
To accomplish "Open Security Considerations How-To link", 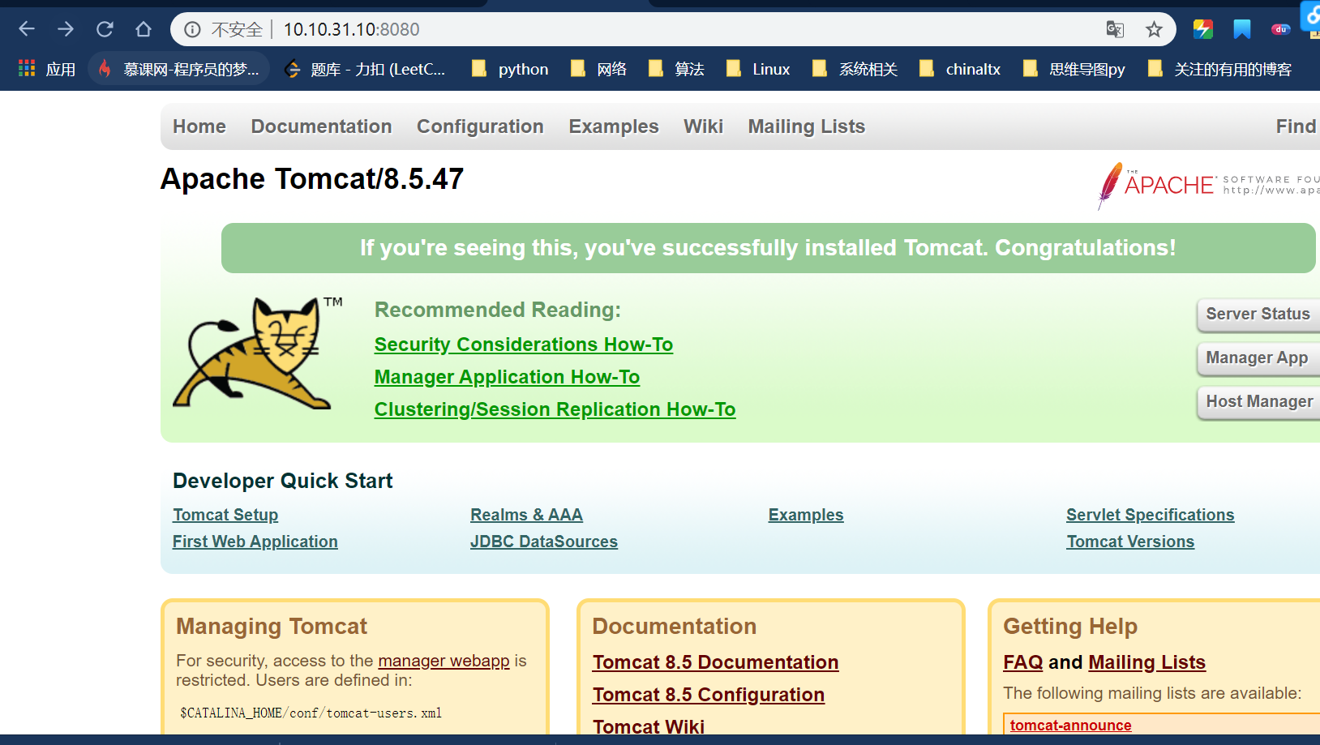I will tap(524, 345).
